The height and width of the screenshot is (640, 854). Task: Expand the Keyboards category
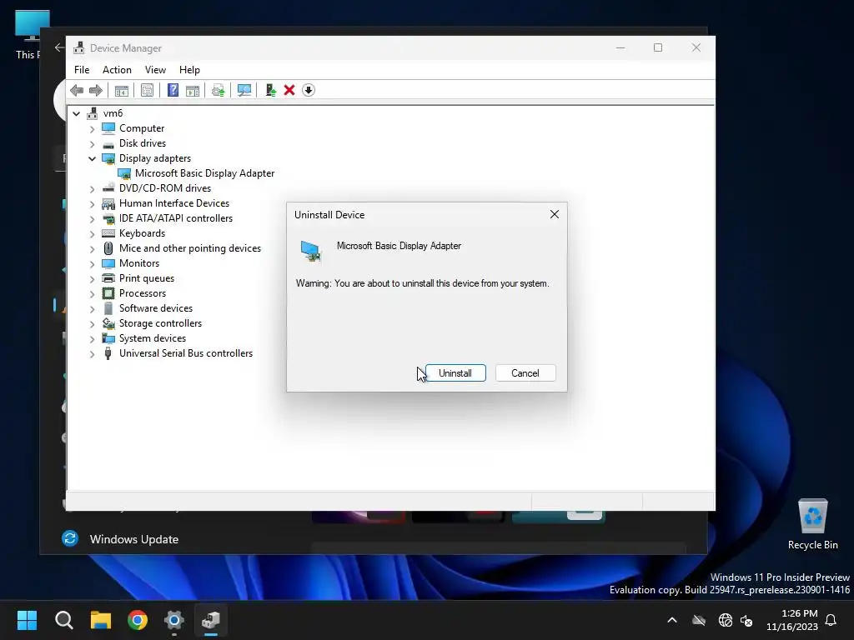(92, 234)
